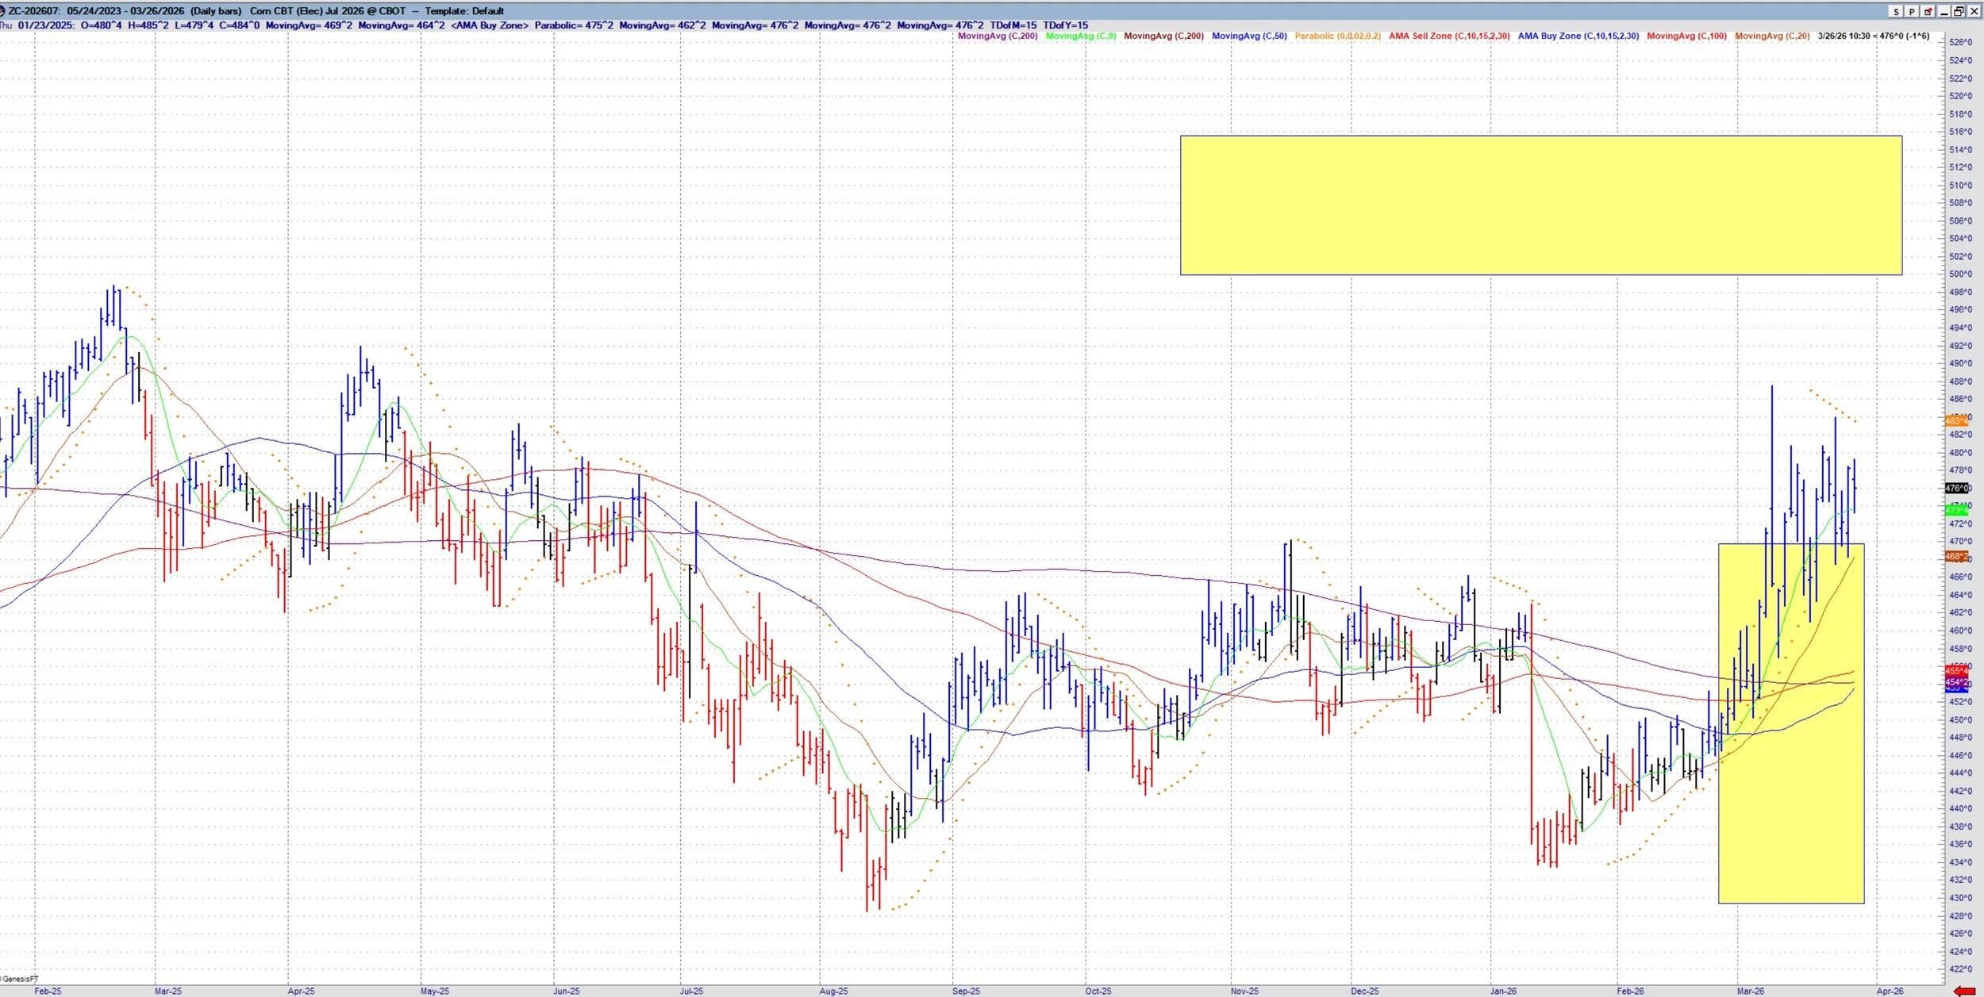The image size is (1984, 997).
Task: Click the P button in title bar
Action: pyautogui.click(x=1913, y=11)
